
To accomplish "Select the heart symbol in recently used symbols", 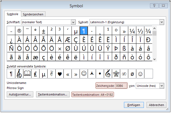I will [x=60, y=73].
